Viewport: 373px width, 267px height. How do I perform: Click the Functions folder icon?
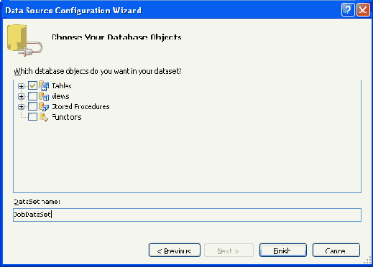coord(44,117)
